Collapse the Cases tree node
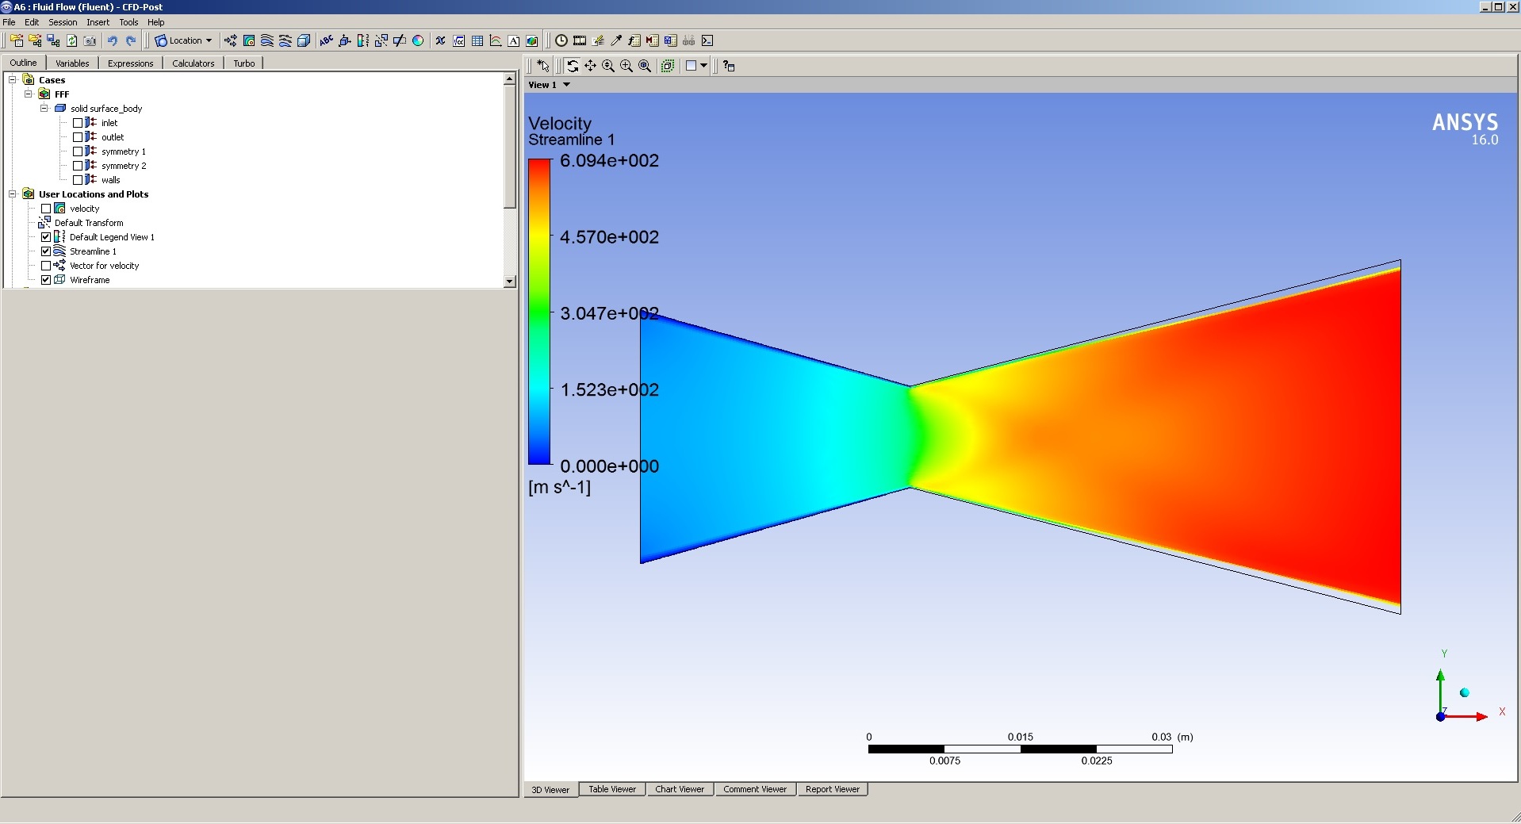Image resolution: width=1521 pixels, height=824 pixels. click(13, 80)
